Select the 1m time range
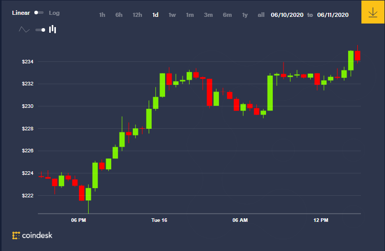Screen dimensions: 385x251 coord(190,15)
